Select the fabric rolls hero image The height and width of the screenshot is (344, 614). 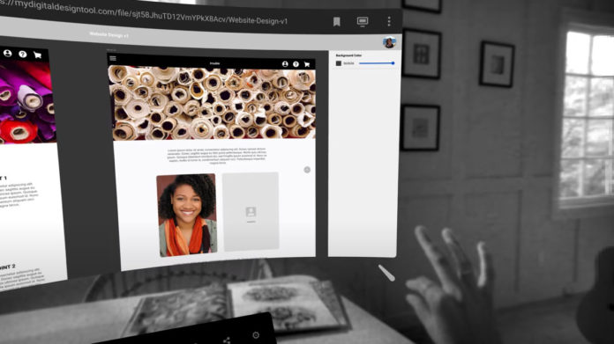pyautogui.click(x=213, y=104)
